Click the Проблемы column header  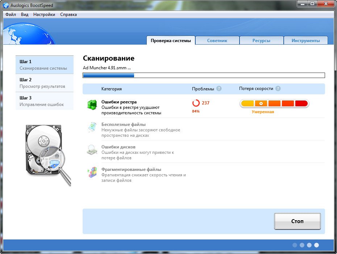pos(203,89)
